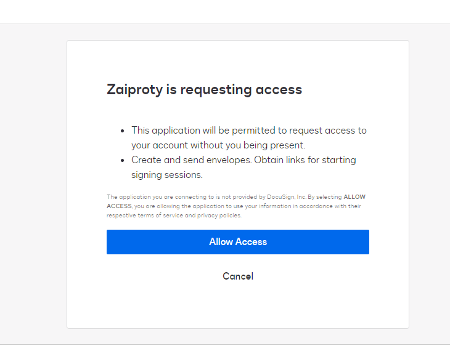Viewport: 450px width, 351px height.
Task: Click the gray background left of the dialog
Action: pyautogui.click(x=33, y=185)
